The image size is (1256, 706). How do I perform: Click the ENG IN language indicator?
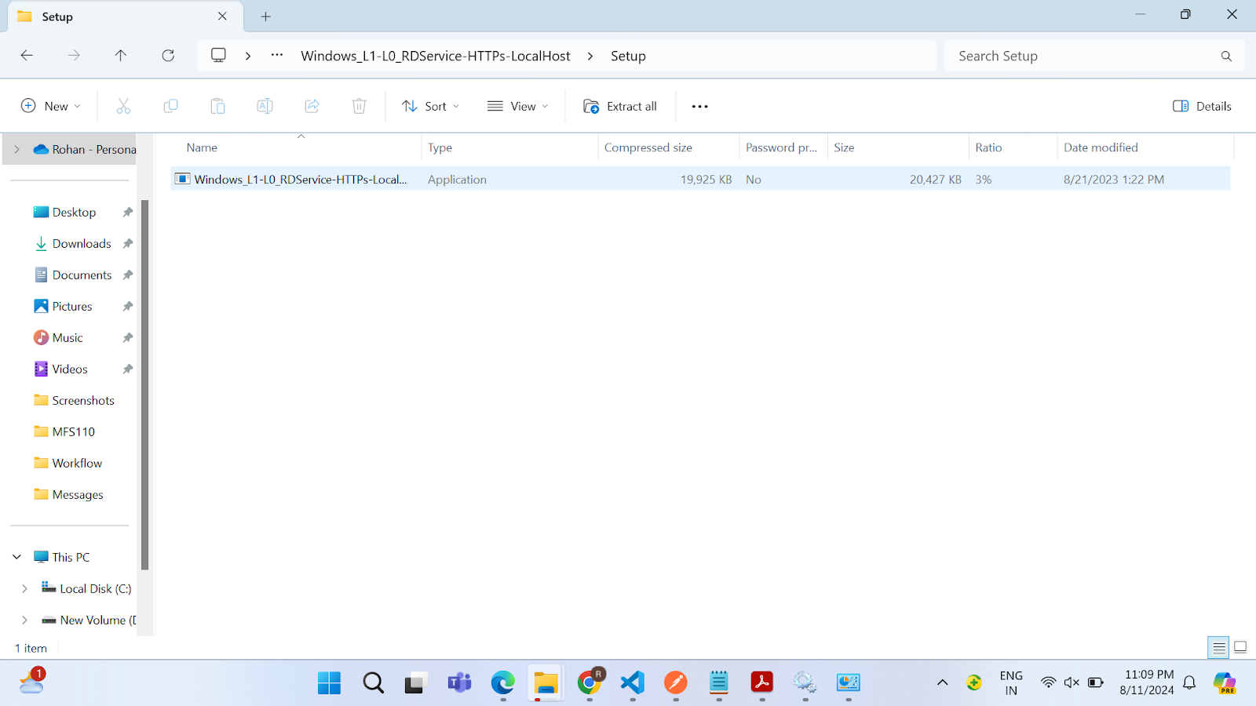coord(1011,682)
